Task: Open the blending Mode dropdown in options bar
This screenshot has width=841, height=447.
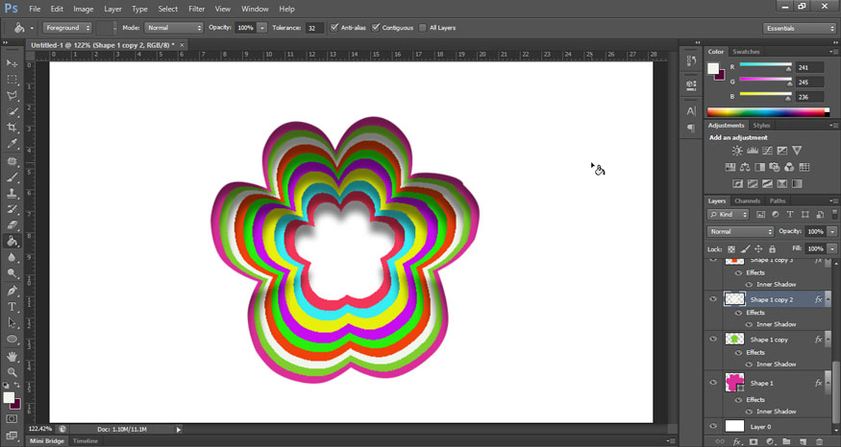Action: click(x=174, y=28)
